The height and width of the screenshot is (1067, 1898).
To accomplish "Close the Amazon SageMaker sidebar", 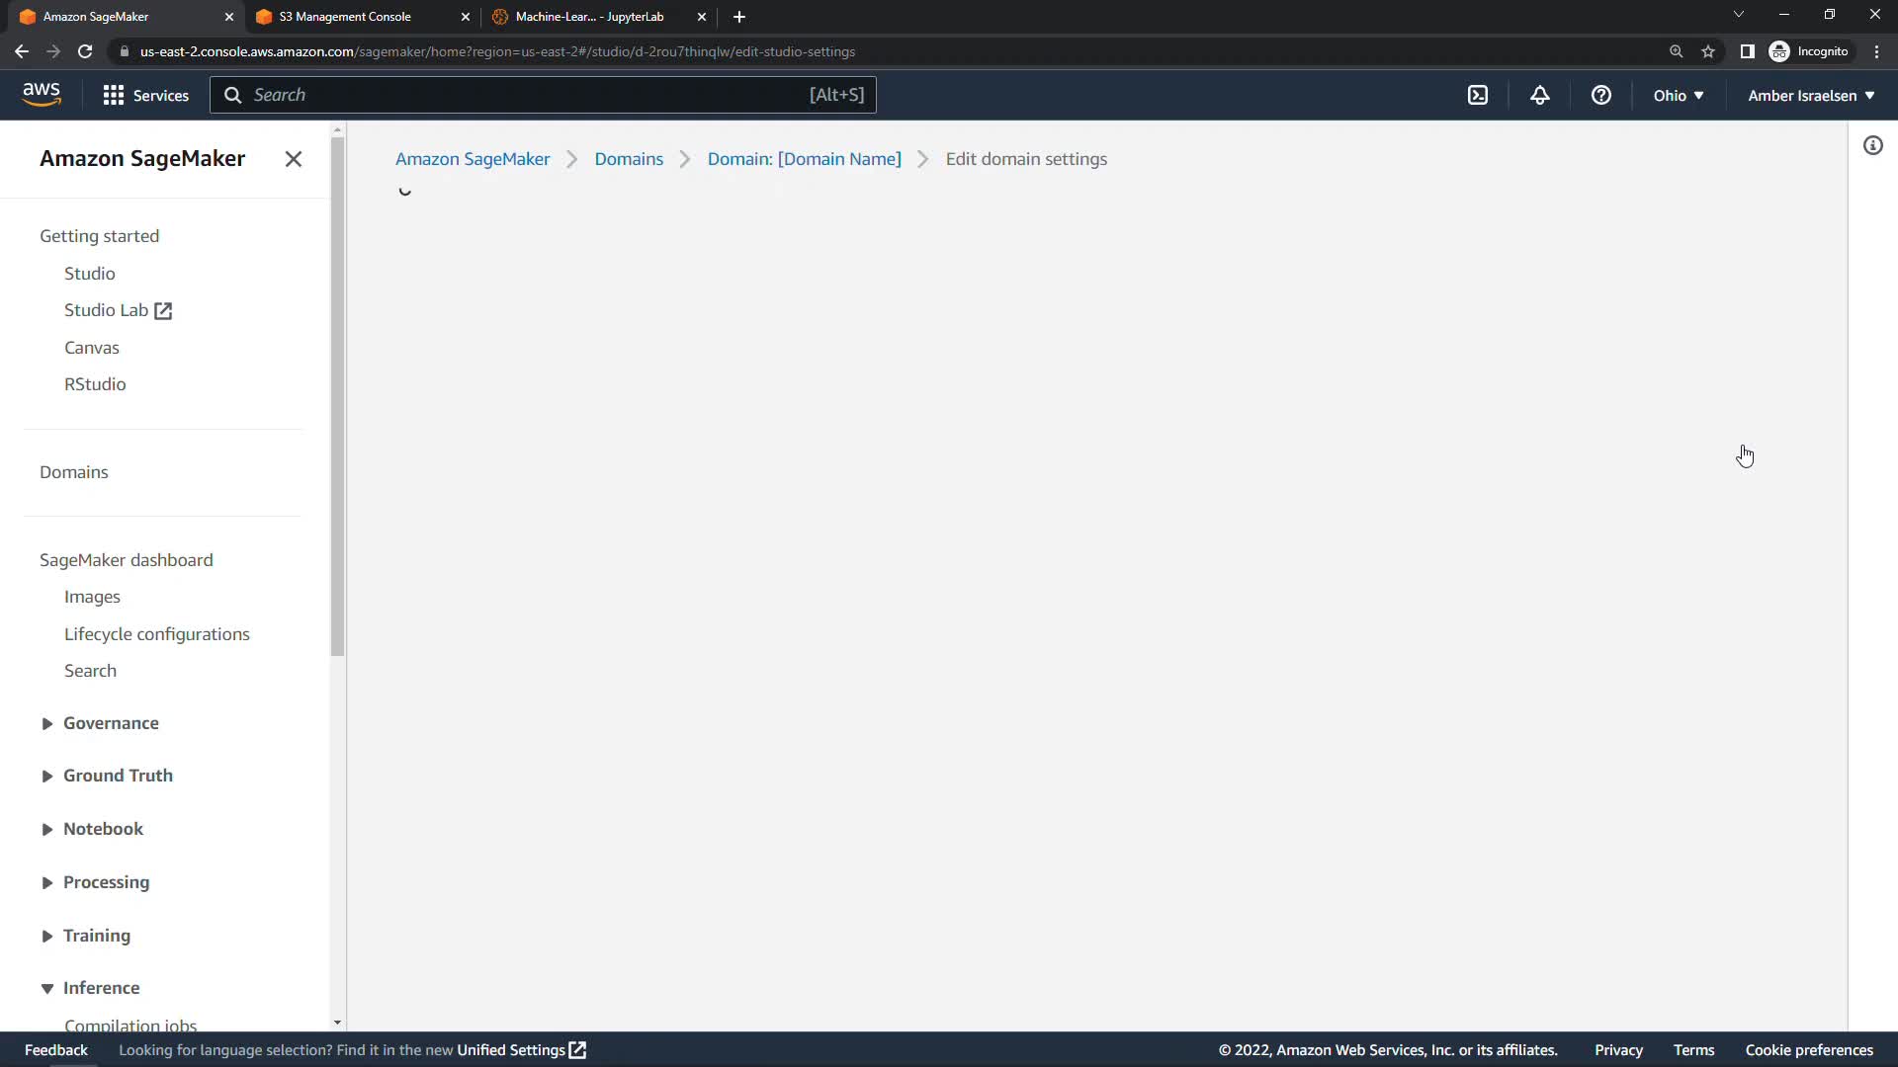I will [293, 159].
